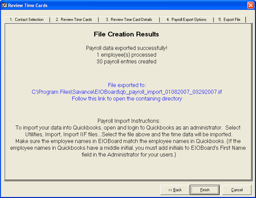Click the 'Make sure the employee names' line
The height and width of the screenshot is (198, 256).
tap(128, 141)
